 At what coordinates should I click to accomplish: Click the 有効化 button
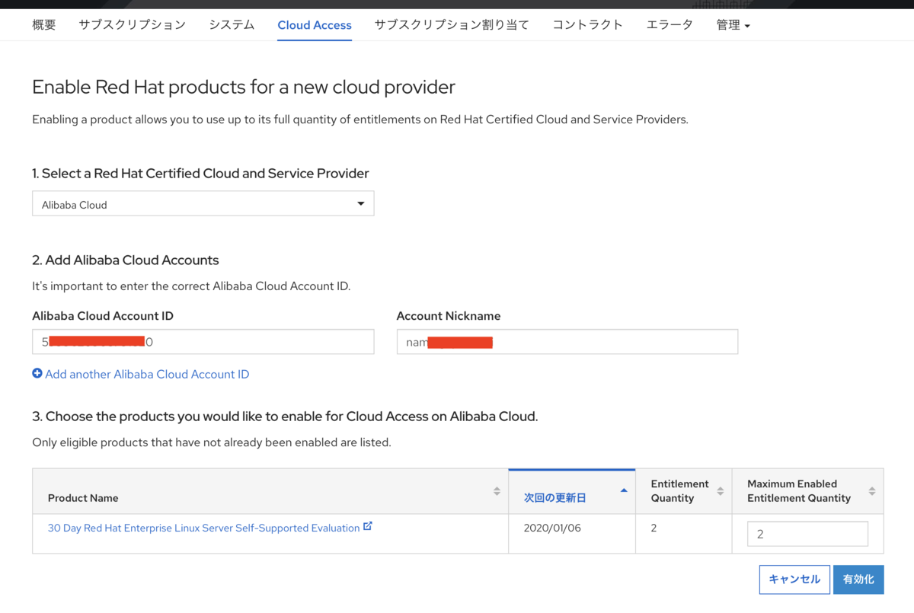(x=858, y=579)
